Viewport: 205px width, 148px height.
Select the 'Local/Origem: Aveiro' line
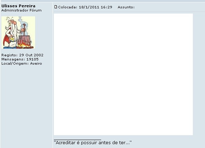(x=22, y=64)
